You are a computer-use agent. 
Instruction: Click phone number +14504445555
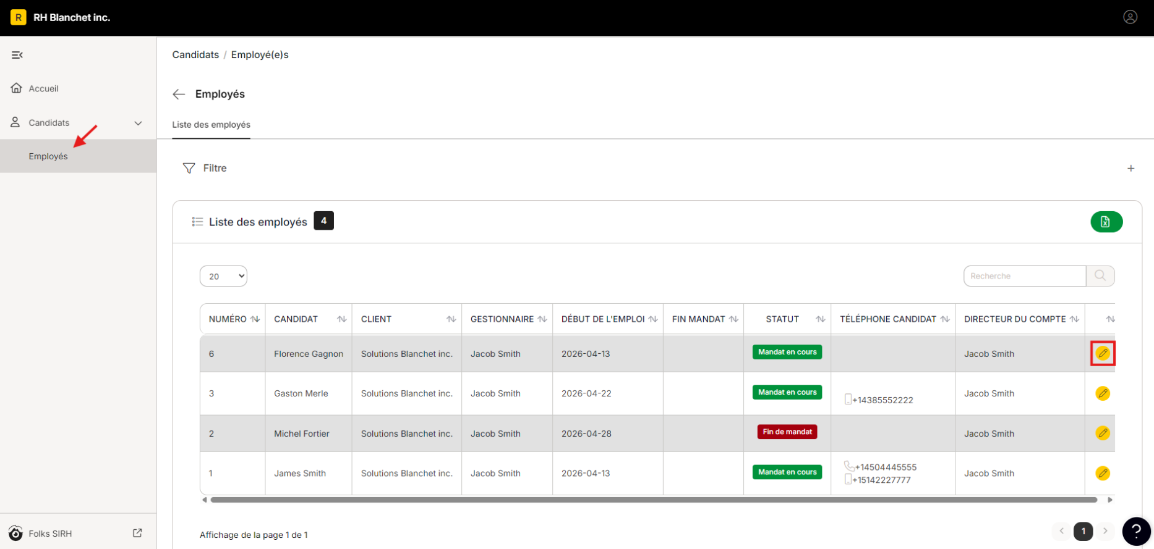(886, 467)
